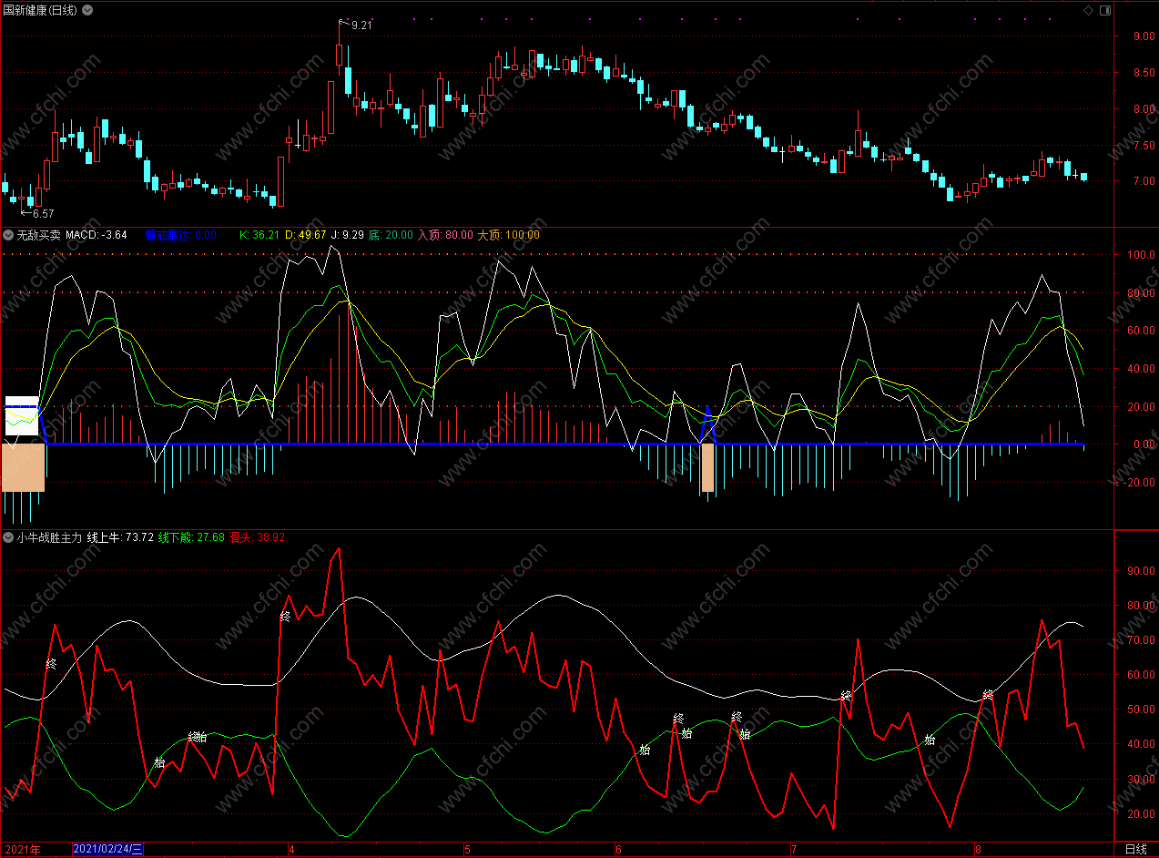This screenshot has width=1159, height=858.
Task: Click the 警戒雷达 indicator label
Action: (167, 235)
